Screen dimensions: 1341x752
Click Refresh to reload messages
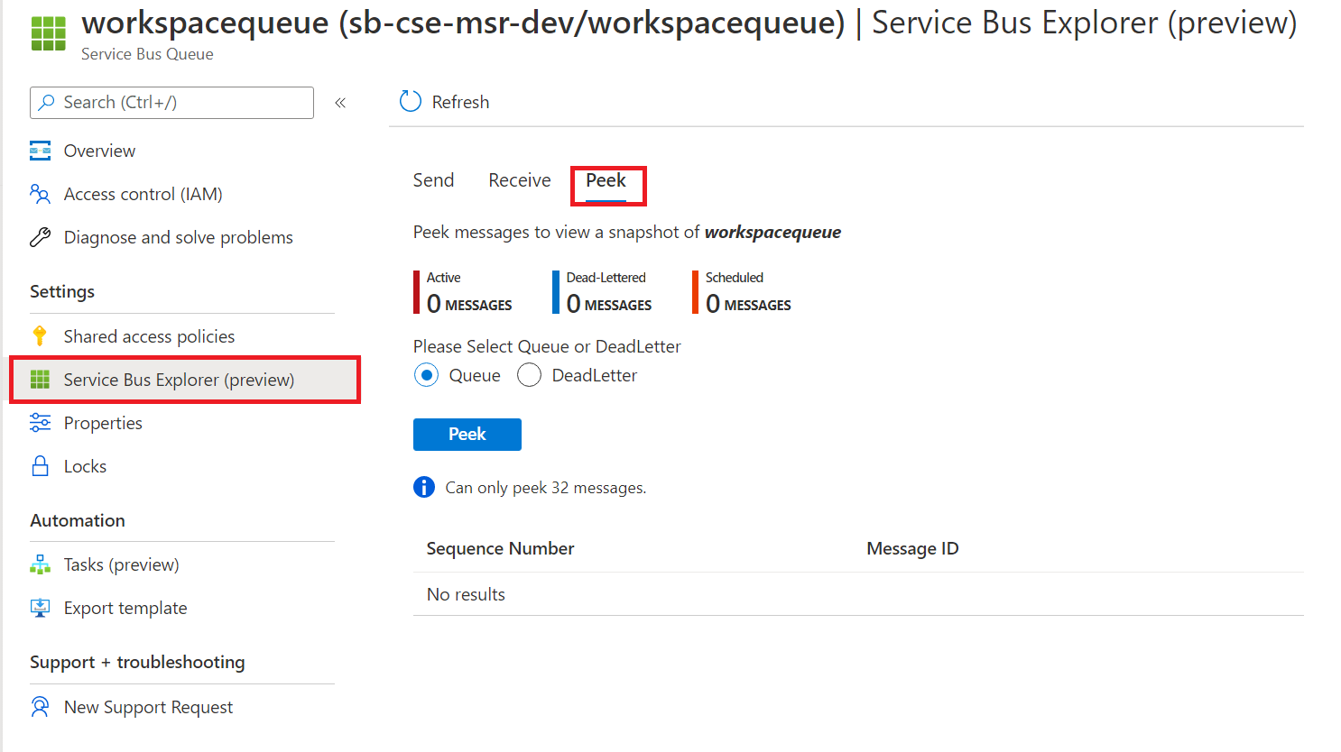(x=443, y=102)
